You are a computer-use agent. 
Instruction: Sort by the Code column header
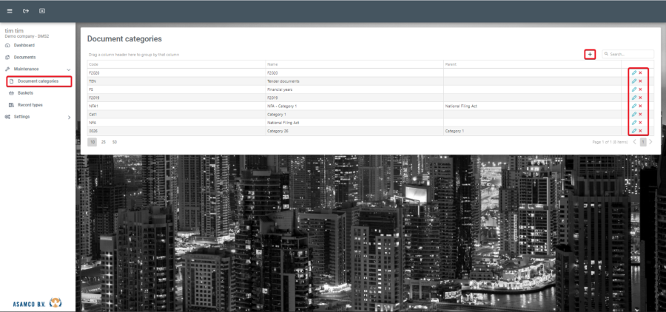94,64
